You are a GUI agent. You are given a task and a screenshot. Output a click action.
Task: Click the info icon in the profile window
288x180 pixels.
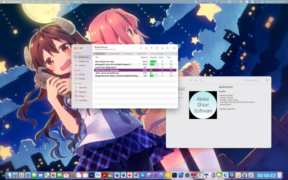(x=191, y=80)
